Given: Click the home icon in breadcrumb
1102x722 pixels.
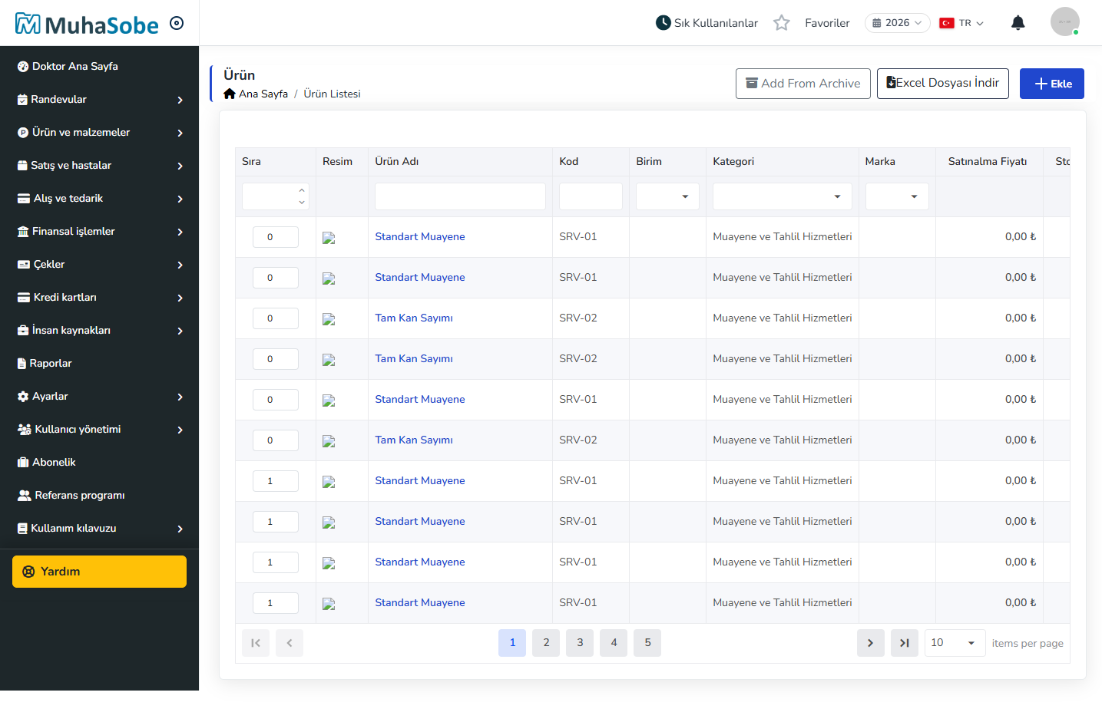Looking at the screenshot, I should 230,94.
